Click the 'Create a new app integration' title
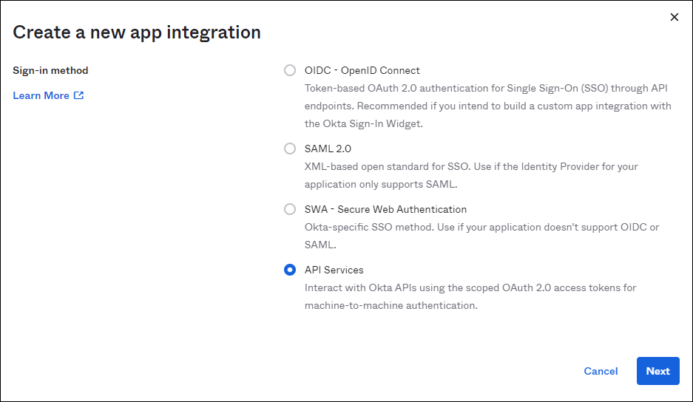This screenshot has width=693, height=402. (x=137, y=33)
